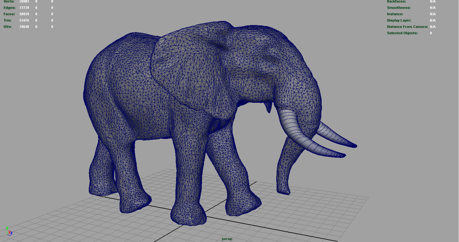Click the 'Display Layer:' heads-up label
Image resolution: width=459 pixels, height=242 pixels.
[399, 20]
